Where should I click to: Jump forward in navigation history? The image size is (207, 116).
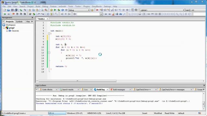[x=9, y=14]
